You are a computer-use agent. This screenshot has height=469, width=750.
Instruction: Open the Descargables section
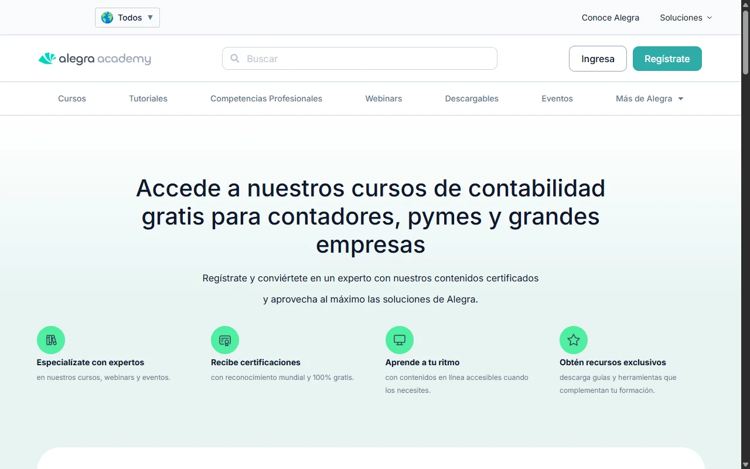click(x=472, y=98)
